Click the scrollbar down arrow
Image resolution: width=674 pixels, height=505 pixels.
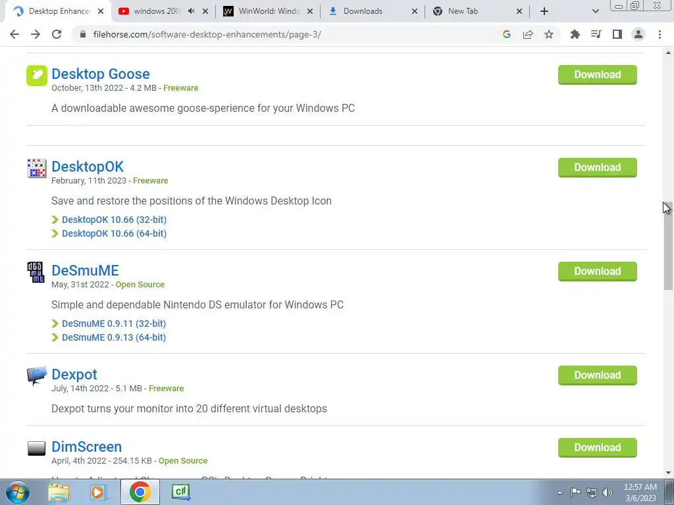tap(668, 473)
